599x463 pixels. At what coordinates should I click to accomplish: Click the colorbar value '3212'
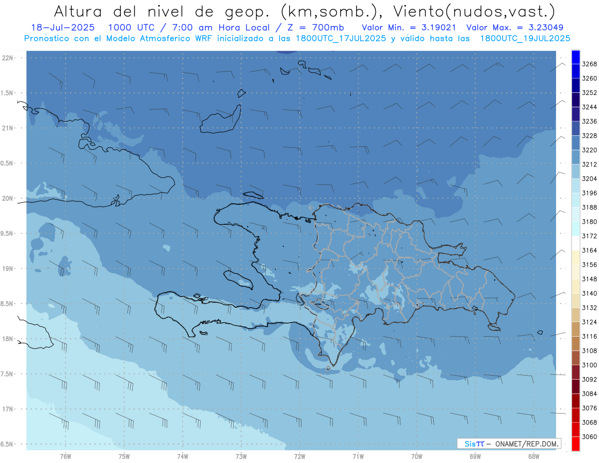click(590, 164)
